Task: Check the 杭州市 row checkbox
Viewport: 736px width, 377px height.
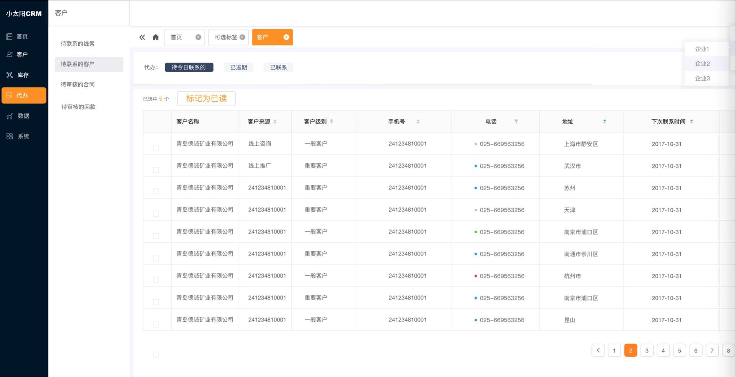Action: pyautogui.click(x=156, y=280)
